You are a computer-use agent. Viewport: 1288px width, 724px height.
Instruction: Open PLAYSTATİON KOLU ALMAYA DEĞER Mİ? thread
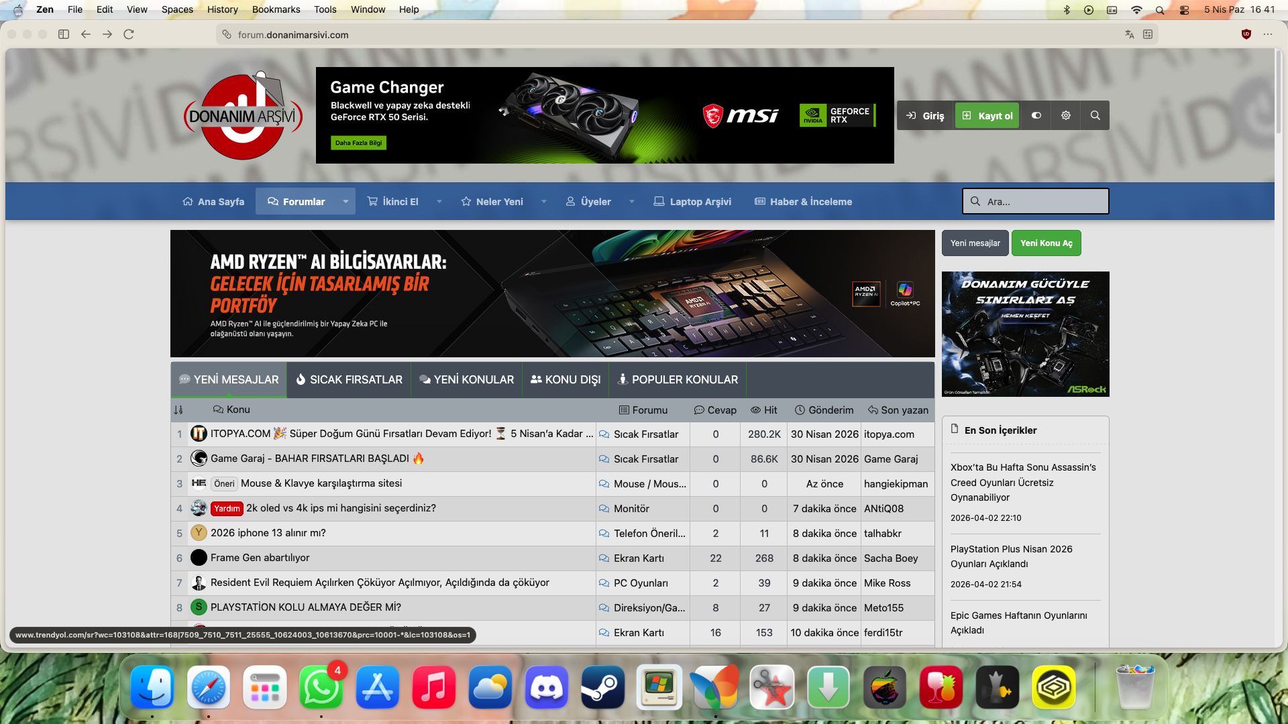[306, 607]
